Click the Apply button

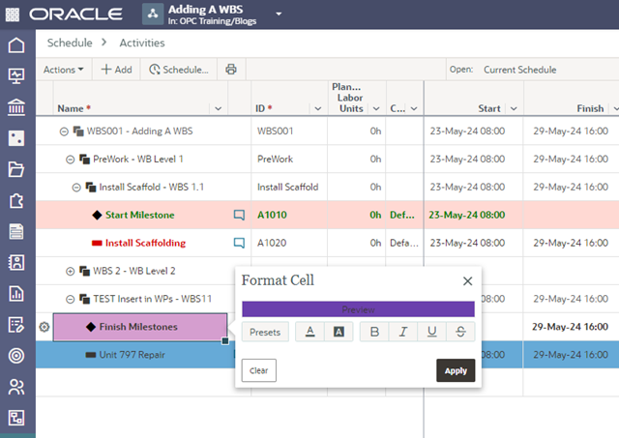(456, 370)
